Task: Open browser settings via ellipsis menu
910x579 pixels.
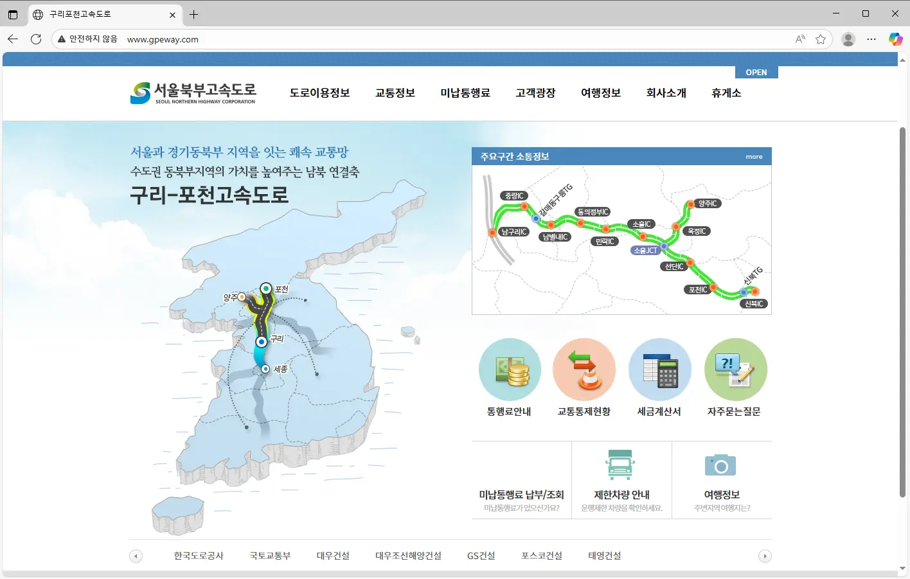Action: click(871, 39)
